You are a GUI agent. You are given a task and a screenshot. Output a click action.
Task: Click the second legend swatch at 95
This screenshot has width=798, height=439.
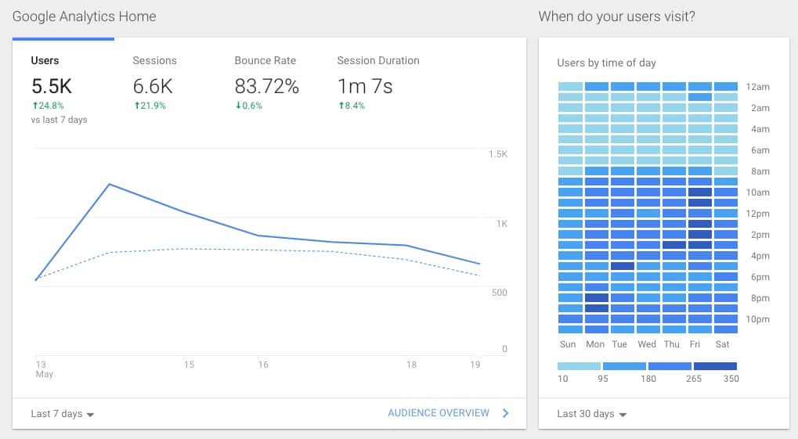click(x=624, y=365)
